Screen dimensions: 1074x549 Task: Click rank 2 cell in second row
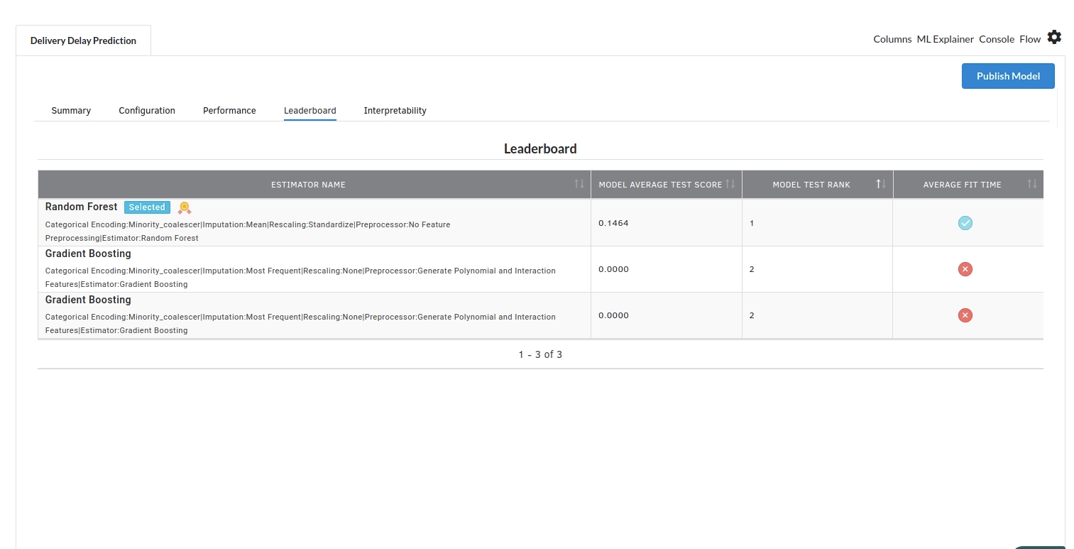tap(817, 269)
